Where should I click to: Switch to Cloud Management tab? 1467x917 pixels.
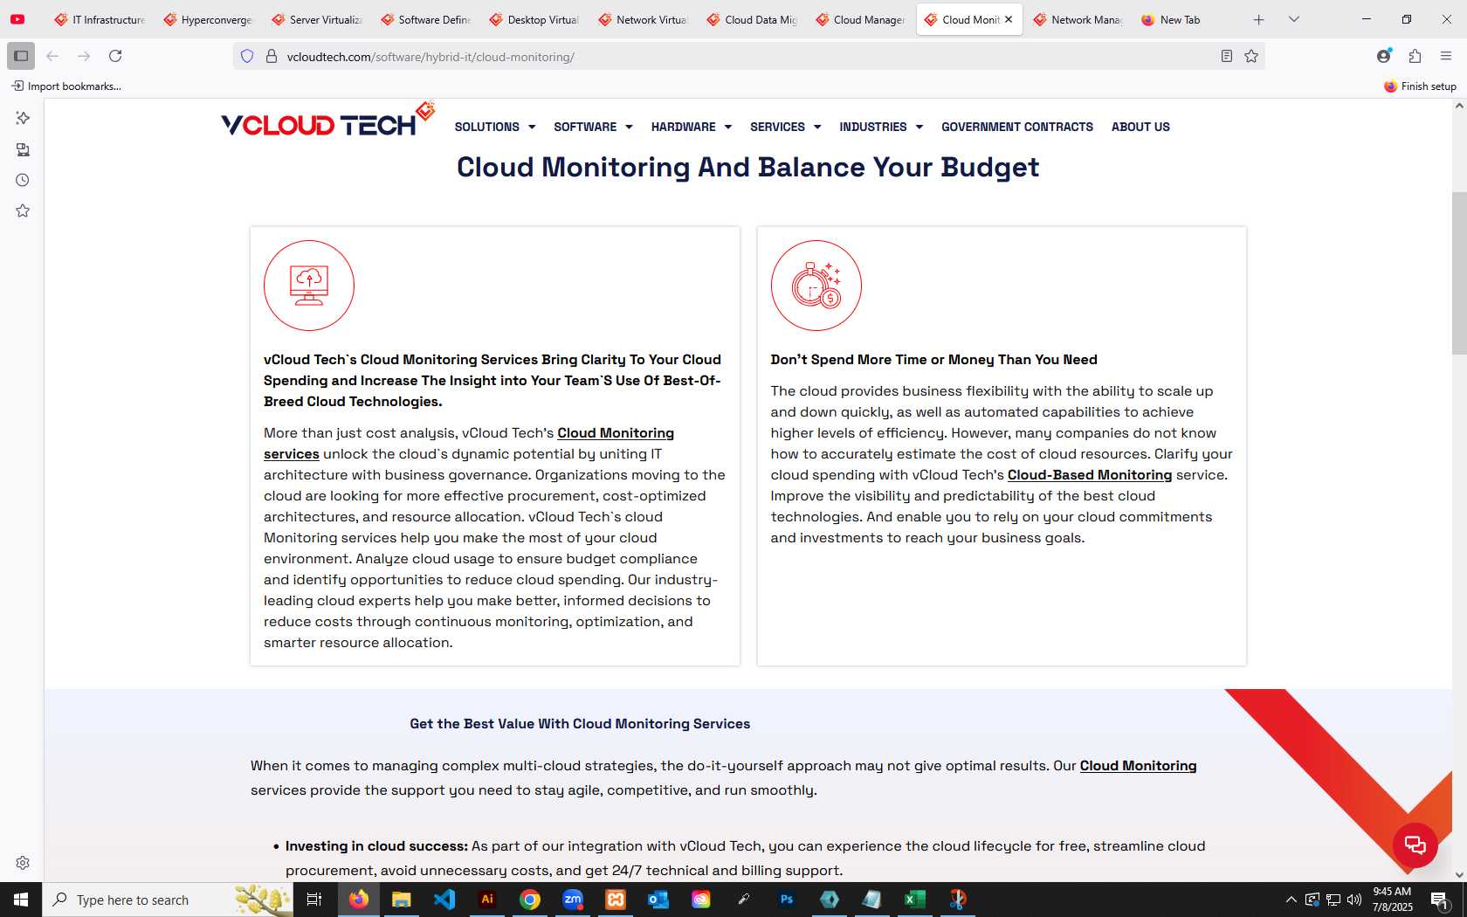[860, 19]
